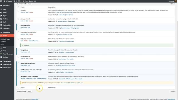This screenshot has height=100, width=178.
Task: Activate the WooCommerce plugin
Action: (x=23, y=59)
